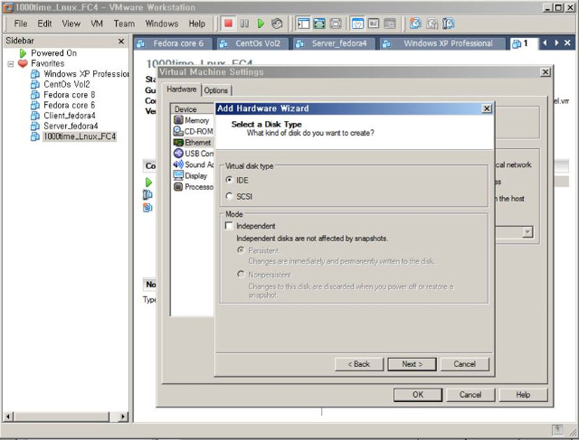Click the Suspend (pause) toolbar icon
579x440 pixels.
(244, 23)
